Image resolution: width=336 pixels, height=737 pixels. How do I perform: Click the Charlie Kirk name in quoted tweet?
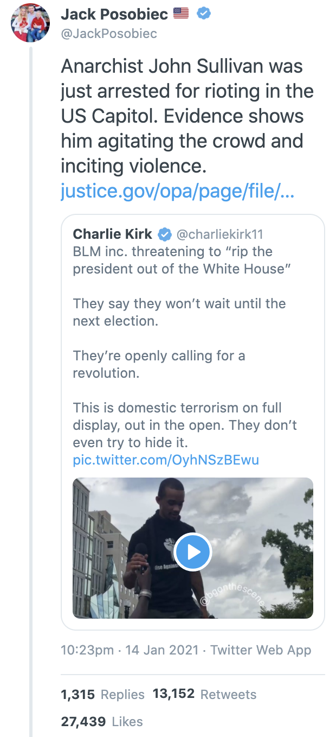(113, 234)
